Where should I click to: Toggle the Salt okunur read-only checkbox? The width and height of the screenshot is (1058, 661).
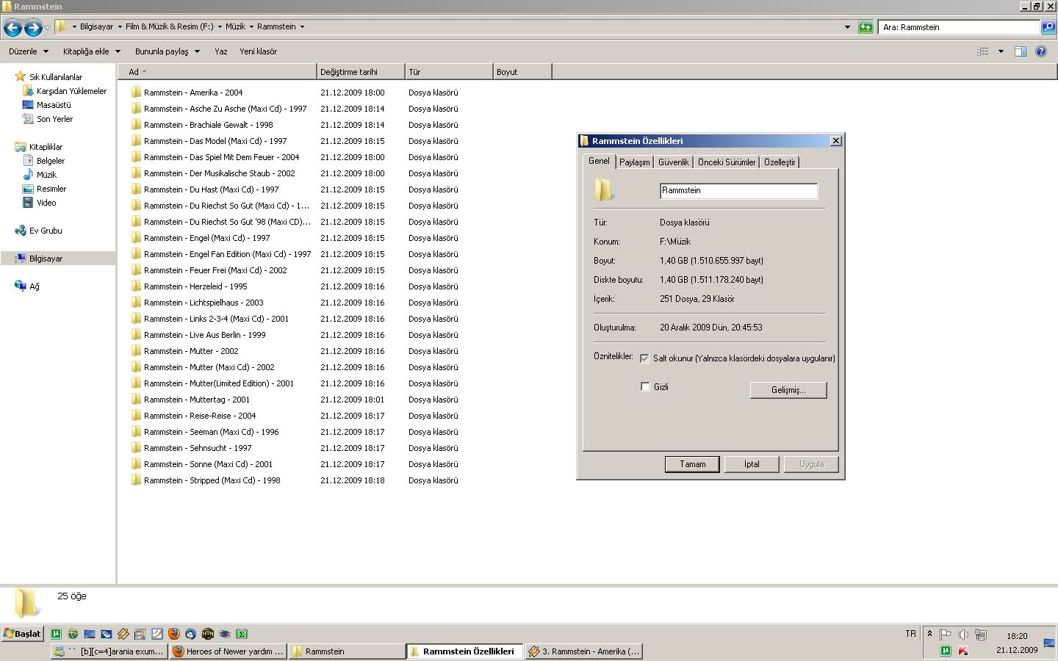coord(644,358)
